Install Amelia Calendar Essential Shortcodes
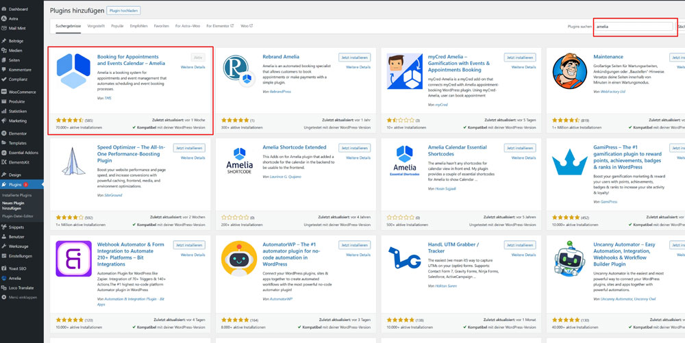 point(520,148)
